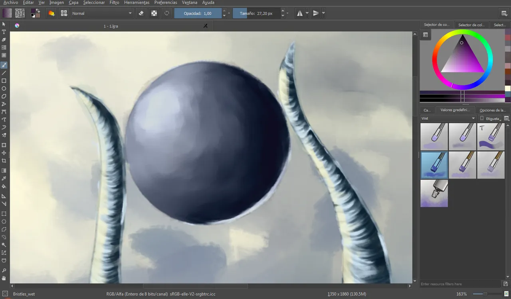511x299 pixels.
Task: Select the Rectangle shape tool
Action: pos(4,80)
